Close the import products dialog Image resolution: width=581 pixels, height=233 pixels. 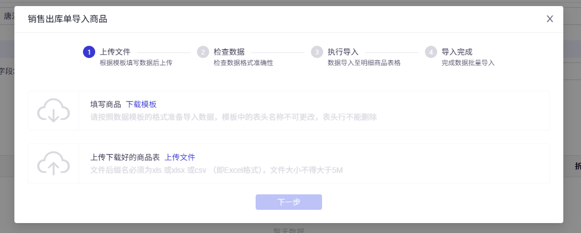(x=550, y=19)
